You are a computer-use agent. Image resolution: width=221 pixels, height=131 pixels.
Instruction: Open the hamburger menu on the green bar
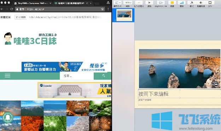point(7,76)
